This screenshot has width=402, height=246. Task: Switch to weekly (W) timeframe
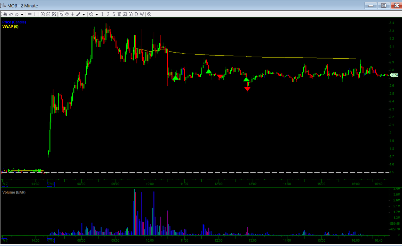[x=142, y=14]
